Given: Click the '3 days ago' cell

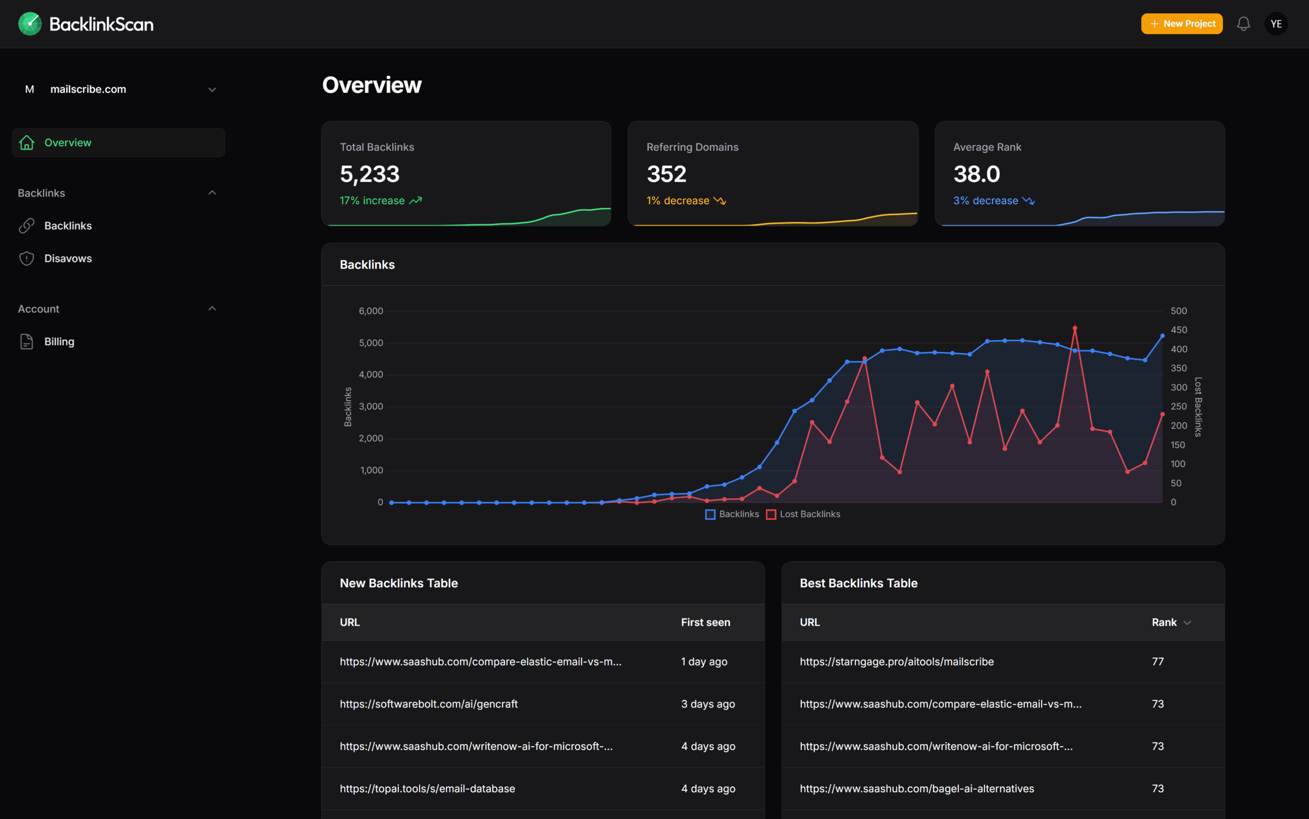Looking at the screenshot, I should coord(708,704).
